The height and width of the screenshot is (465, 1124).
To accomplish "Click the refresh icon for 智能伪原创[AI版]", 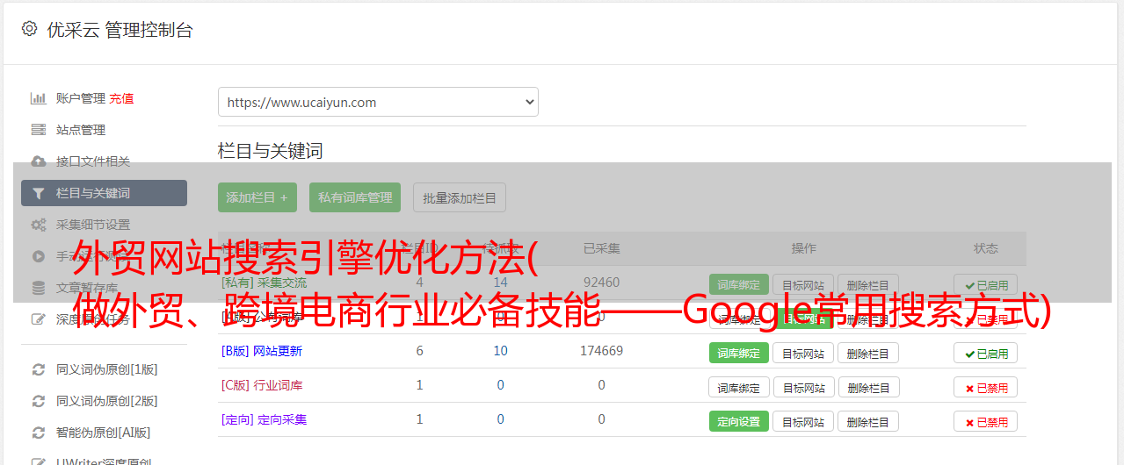I will (39, 433).
